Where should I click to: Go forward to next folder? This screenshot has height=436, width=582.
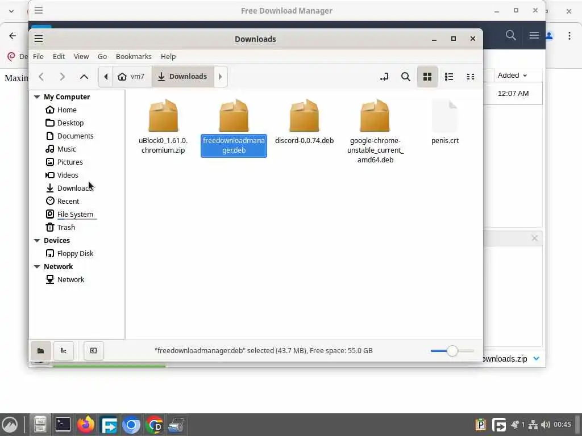click(63, 77)
